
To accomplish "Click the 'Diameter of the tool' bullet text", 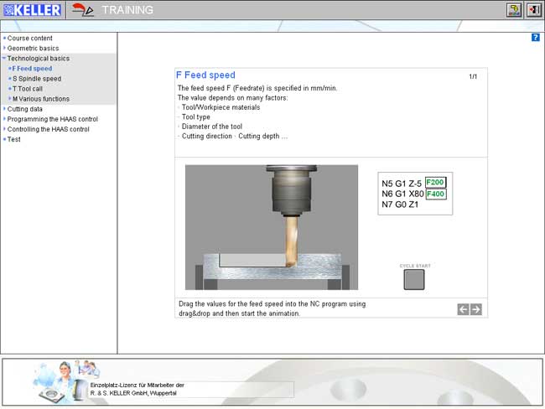I will [x=212, y=127].
